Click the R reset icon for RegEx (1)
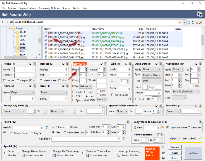This screenshot has width=205, height=161. click(34, 64)
